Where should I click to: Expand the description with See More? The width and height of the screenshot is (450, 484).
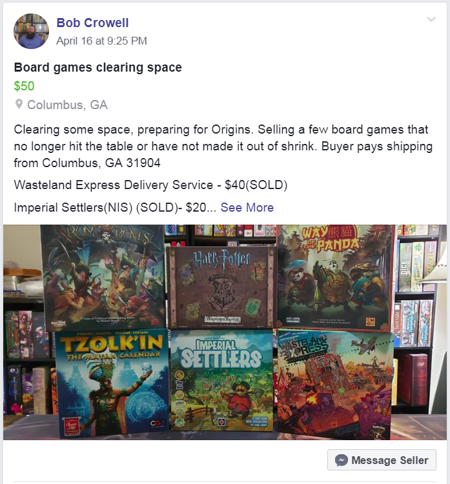pyautogui.click(x=247, y=207)
